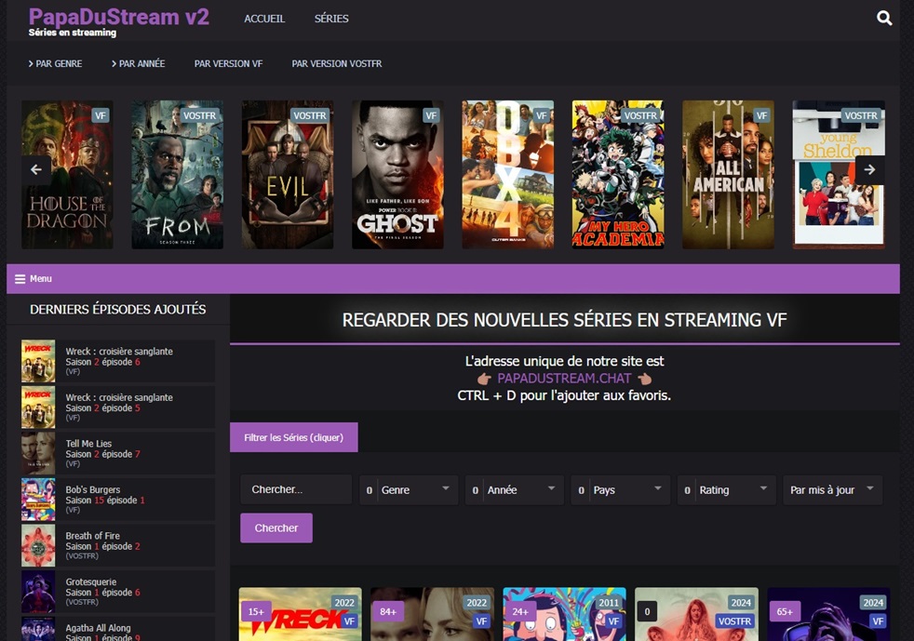The width and height of the screenshot is (914, 641).
Task: Open Breath of Fire épisode 2
Action: pyautogui.click(x=118, y=545)
